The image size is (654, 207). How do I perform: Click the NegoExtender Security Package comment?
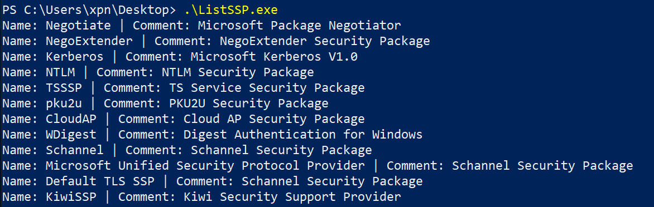pyautogui.click(x=325, y=41)
